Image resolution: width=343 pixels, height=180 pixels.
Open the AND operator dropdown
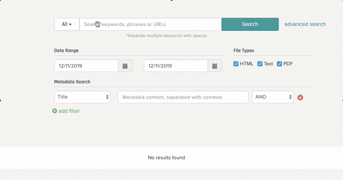(273, 97)
